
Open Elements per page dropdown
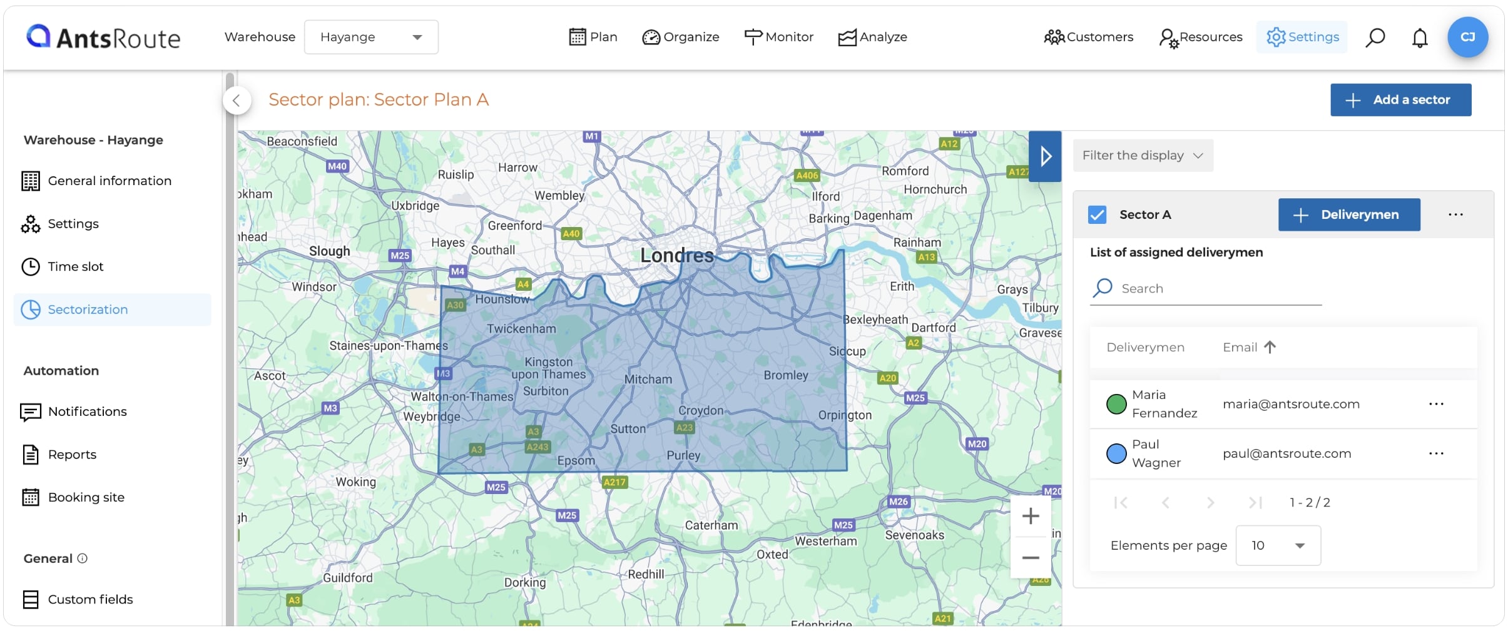coord(1278,545)
